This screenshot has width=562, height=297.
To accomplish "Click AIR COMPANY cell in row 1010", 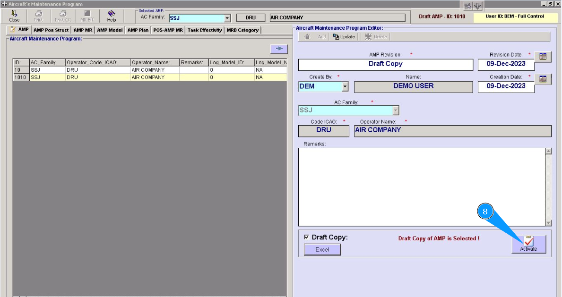I will click(x=155, y=77).
